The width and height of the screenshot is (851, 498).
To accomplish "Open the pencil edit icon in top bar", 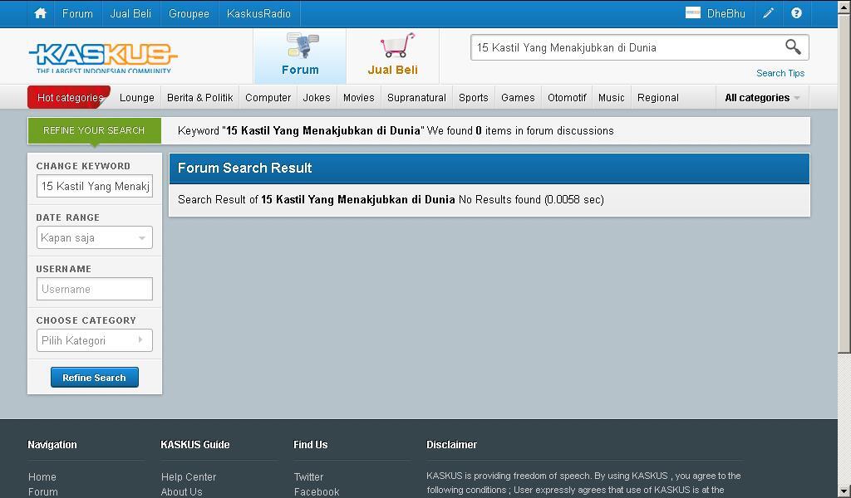I will point(768,13).
